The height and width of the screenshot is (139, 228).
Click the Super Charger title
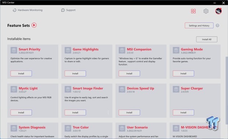pyautogui.click(x=192, y=88)
